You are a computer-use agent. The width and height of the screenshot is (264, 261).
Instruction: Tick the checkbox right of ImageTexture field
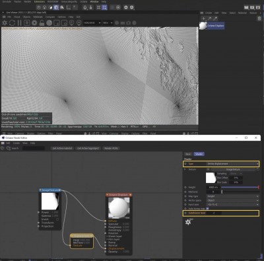[258, 169]
